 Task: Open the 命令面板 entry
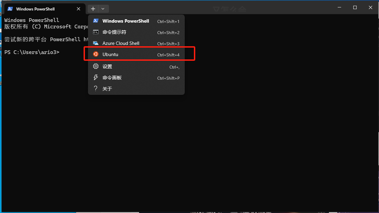coord(136,78)
